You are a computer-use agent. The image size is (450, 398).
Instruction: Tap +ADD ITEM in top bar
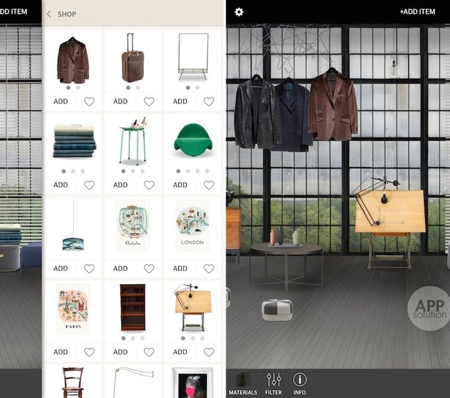[x=417, y=12]
